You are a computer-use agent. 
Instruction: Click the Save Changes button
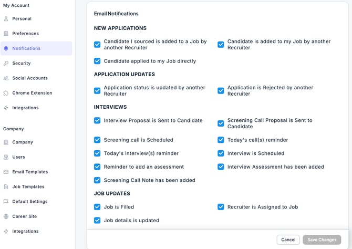pos(322,240)
